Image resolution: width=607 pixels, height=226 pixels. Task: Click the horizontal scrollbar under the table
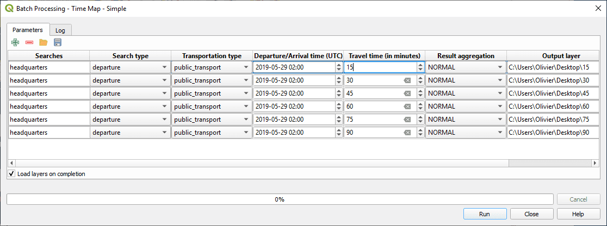[x=256, y=163]
